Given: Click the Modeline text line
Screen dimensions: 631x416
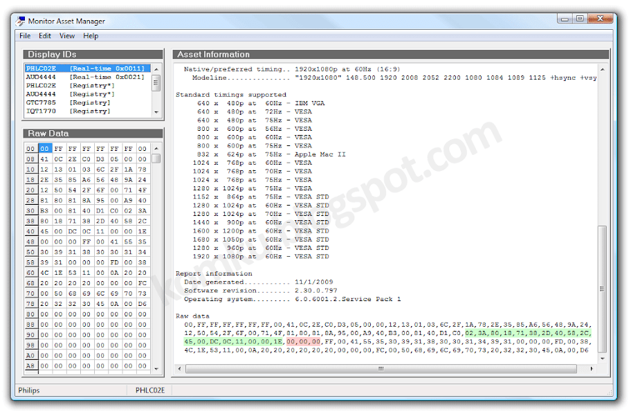Looking at the screenshot, I should click(x=394, y=78).
